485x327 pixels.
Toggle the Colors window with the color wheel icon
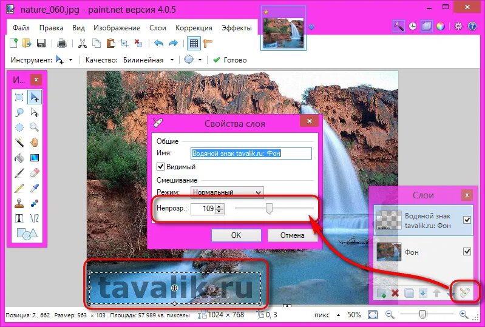pos(441,26)
